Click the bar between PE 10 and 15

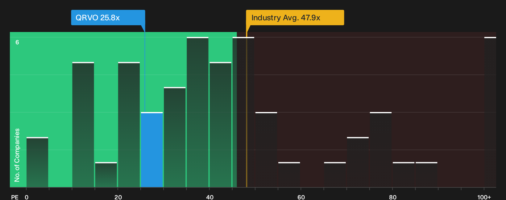click(x=83, y=125)
